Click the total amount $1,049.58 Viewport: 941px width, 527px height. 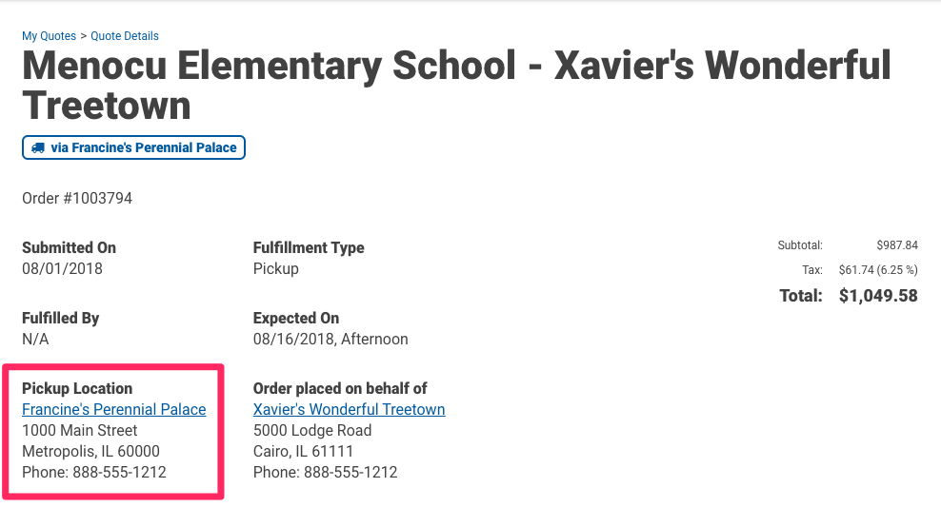[878, 296]
